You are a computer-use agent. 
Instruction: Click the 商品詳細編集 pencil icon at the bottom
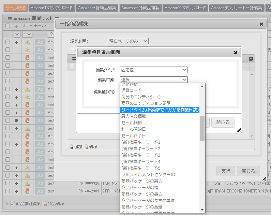click(13, 204)
